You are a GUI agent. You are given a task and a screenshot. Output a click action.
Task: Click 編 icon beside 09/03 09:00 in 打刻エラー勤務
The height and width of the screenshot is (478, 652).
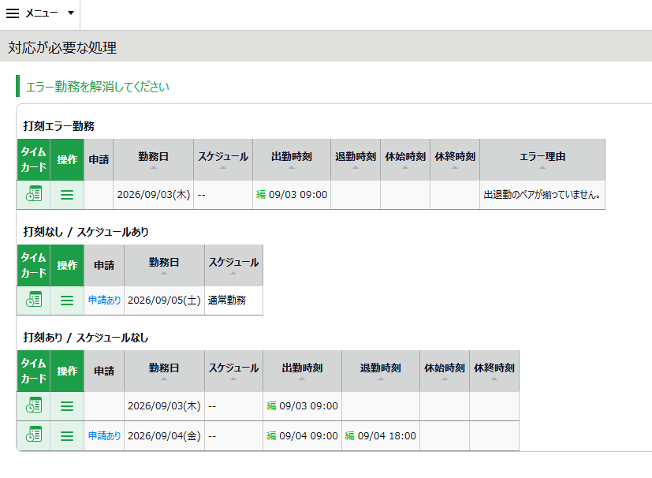[261, 194]
